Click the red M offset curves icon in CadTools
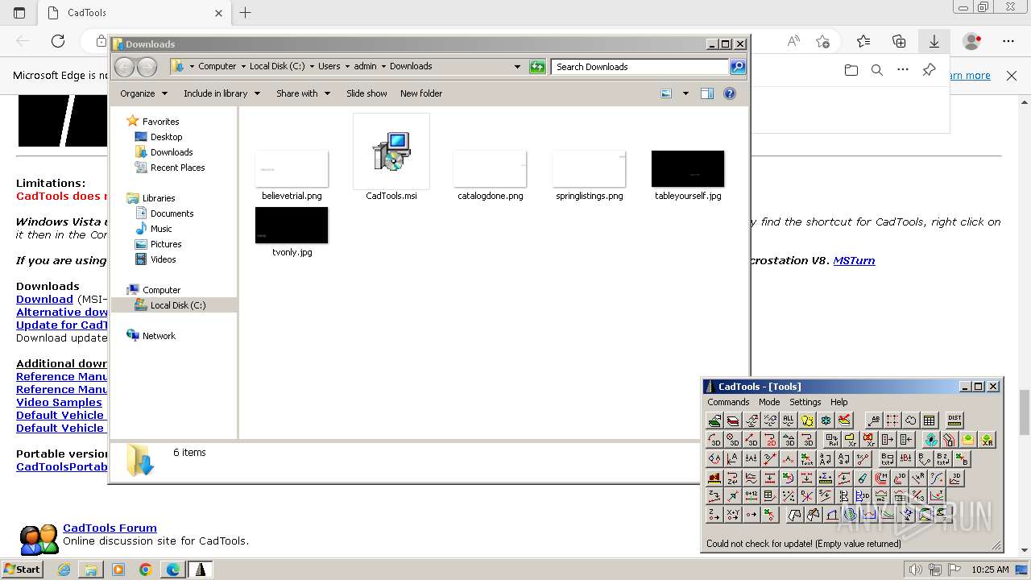 [x=881, y=478]
